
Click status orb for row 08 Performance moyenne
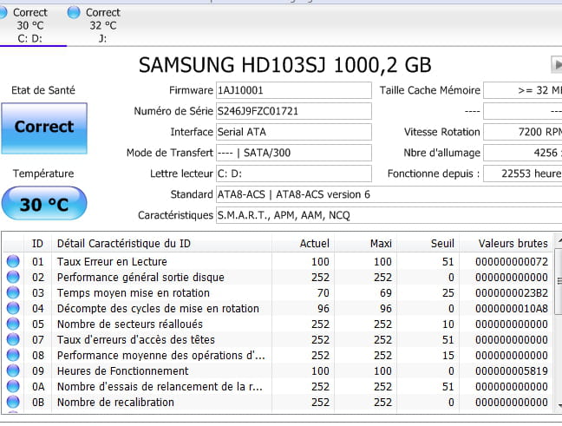(x=13, y=355)
